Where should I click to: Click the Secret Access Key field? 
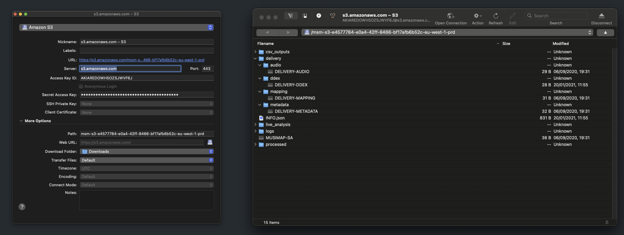pyautogui.click(x=147, y=95)
